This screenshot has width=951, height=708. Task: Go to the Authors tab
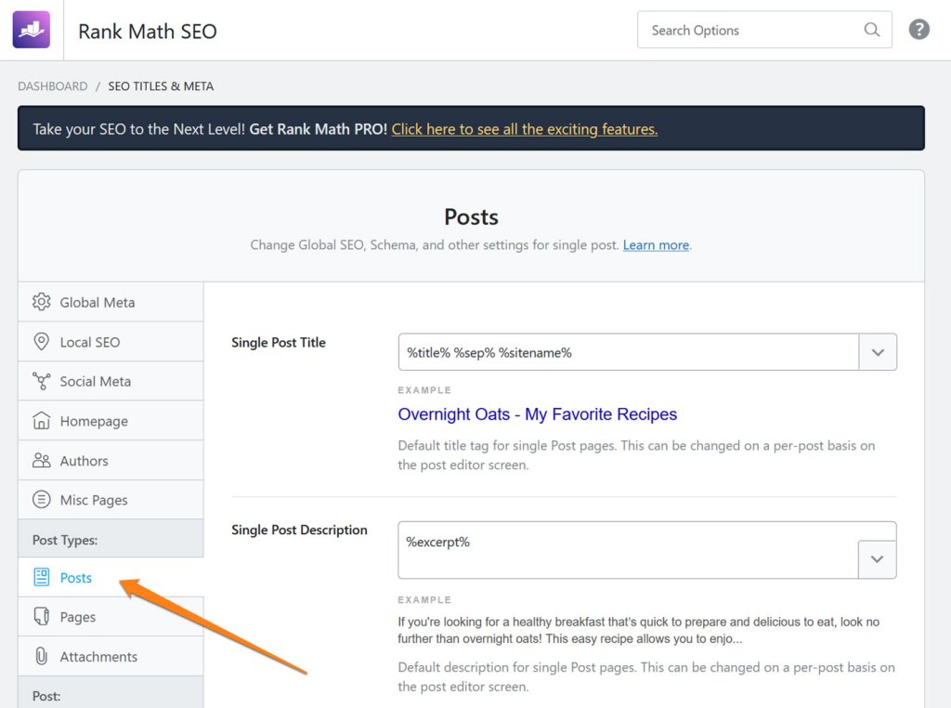[111, 461]
